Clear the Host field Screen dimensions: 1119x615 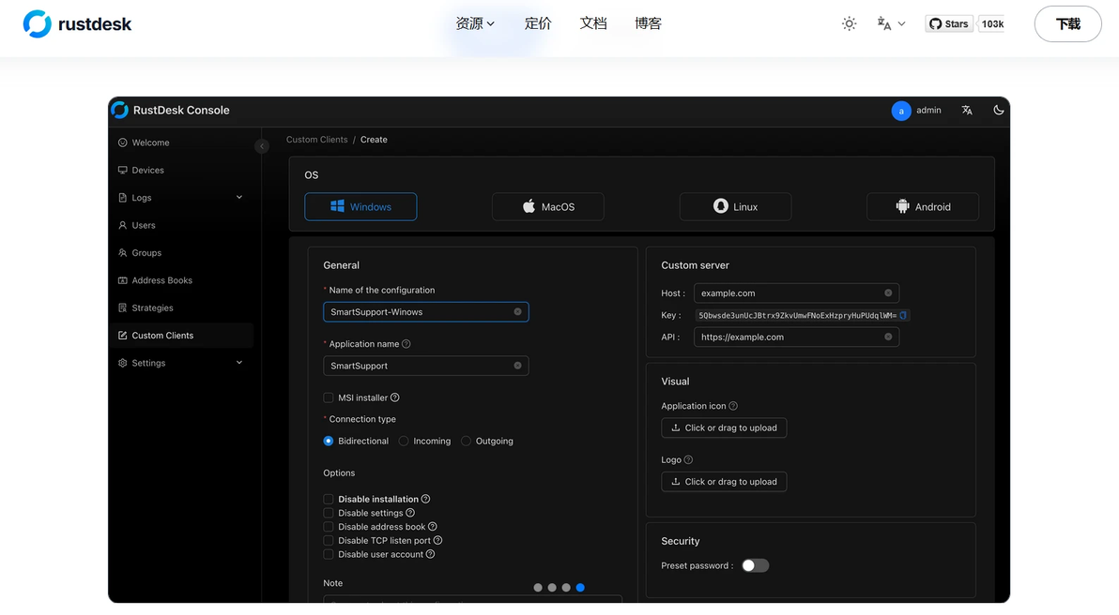pos(888,292)
